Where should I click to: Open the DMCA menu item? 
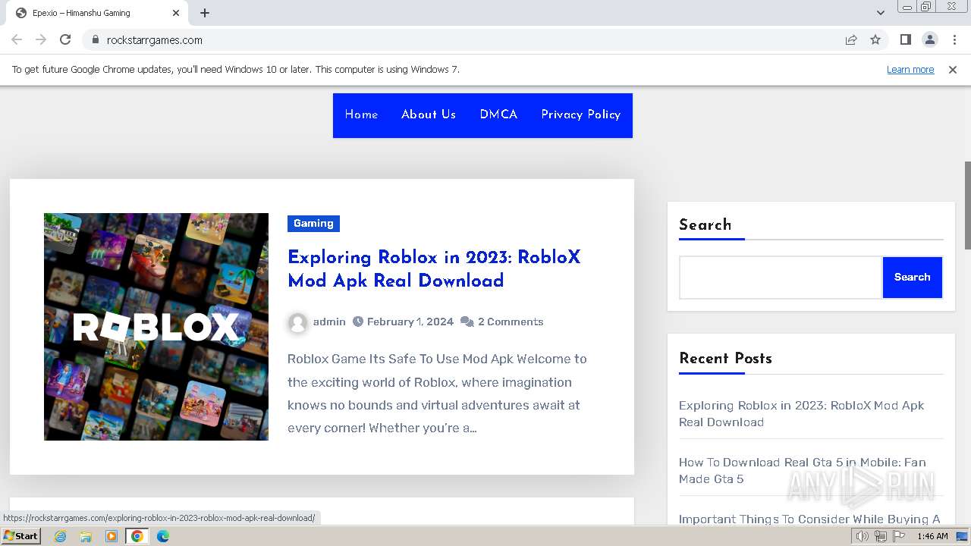[498, 115]
